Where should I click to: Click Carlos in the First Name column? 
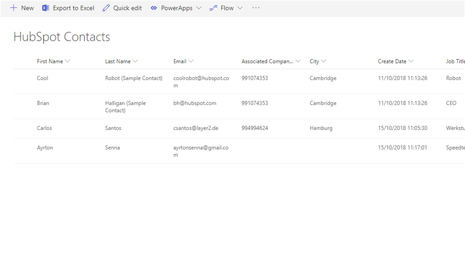pyautogui.click(x=45, y=128)
